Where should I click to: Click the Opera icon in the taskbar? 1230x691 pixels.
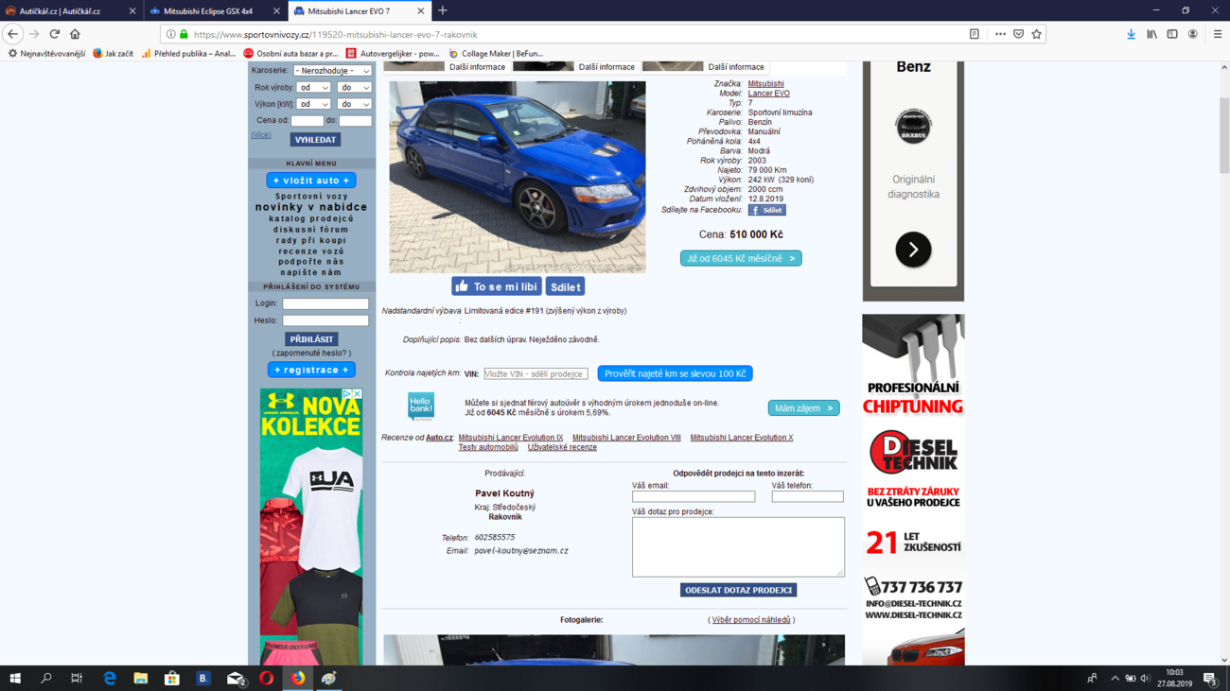pyautogui.click(x=267, y=678)
